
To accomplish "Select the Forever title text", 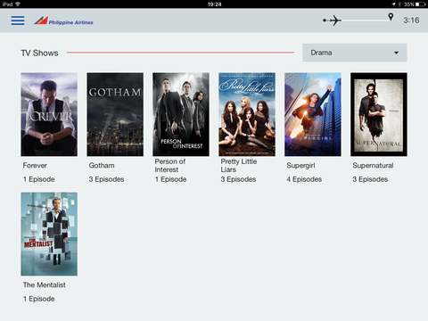I will click(35, 166).
